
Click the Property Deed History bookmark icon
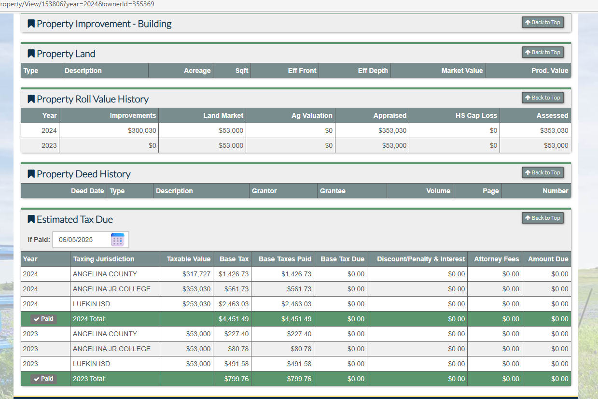point(31,174)
